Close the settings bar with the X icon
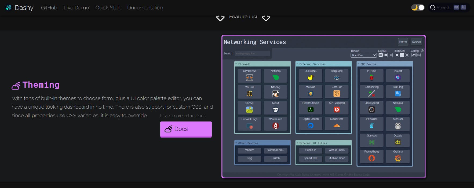 click(422, 51)
